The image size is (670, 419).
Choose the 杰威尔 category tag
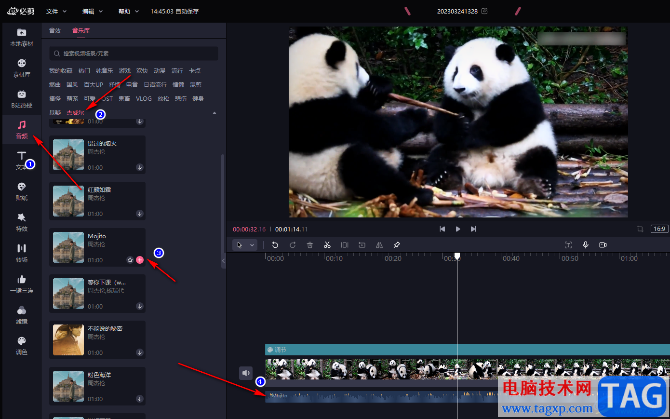pos(75,113)
